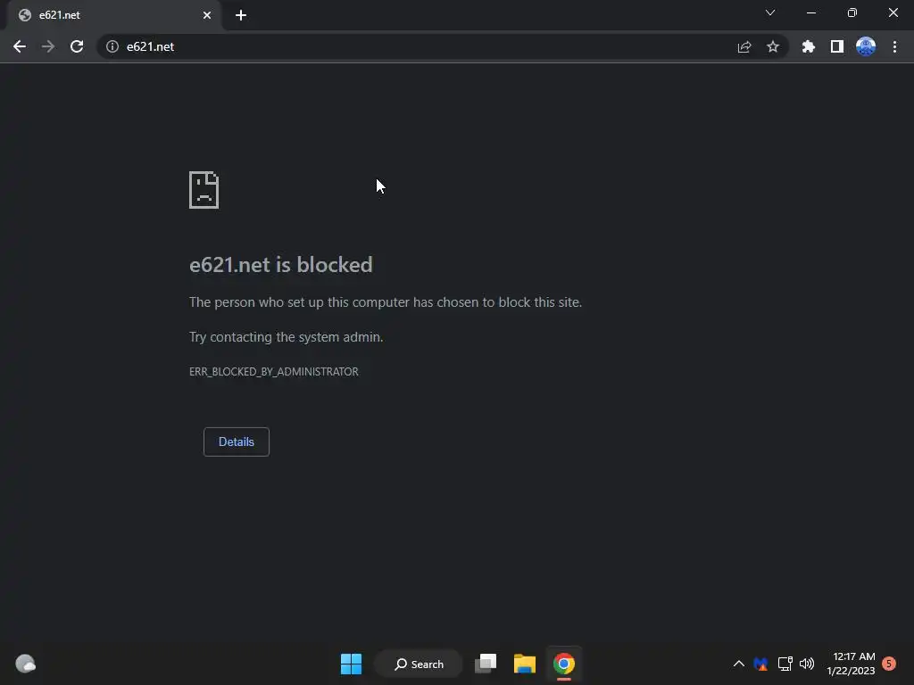This screenshot has height=685, width=914.
Task: Select the e621.net tab
Action: click(x=115, y=15)
